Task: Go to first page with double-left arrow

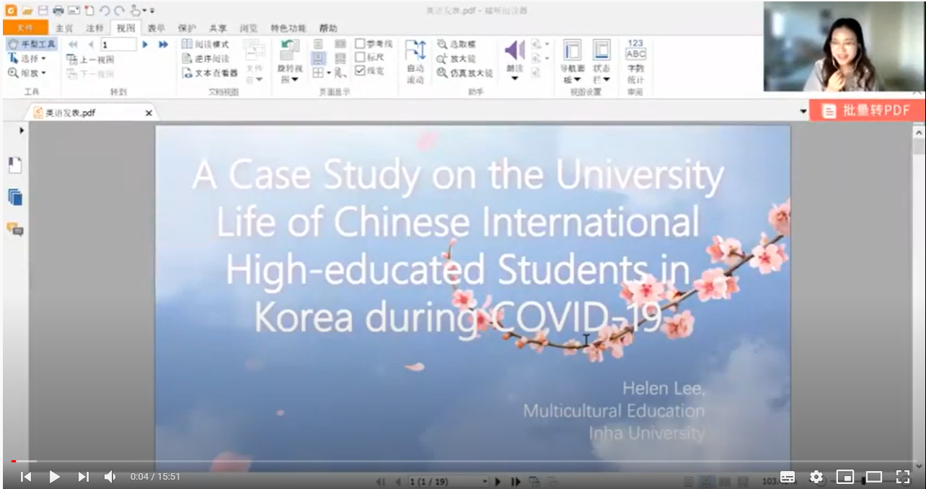Action: (x=73, y=45)
